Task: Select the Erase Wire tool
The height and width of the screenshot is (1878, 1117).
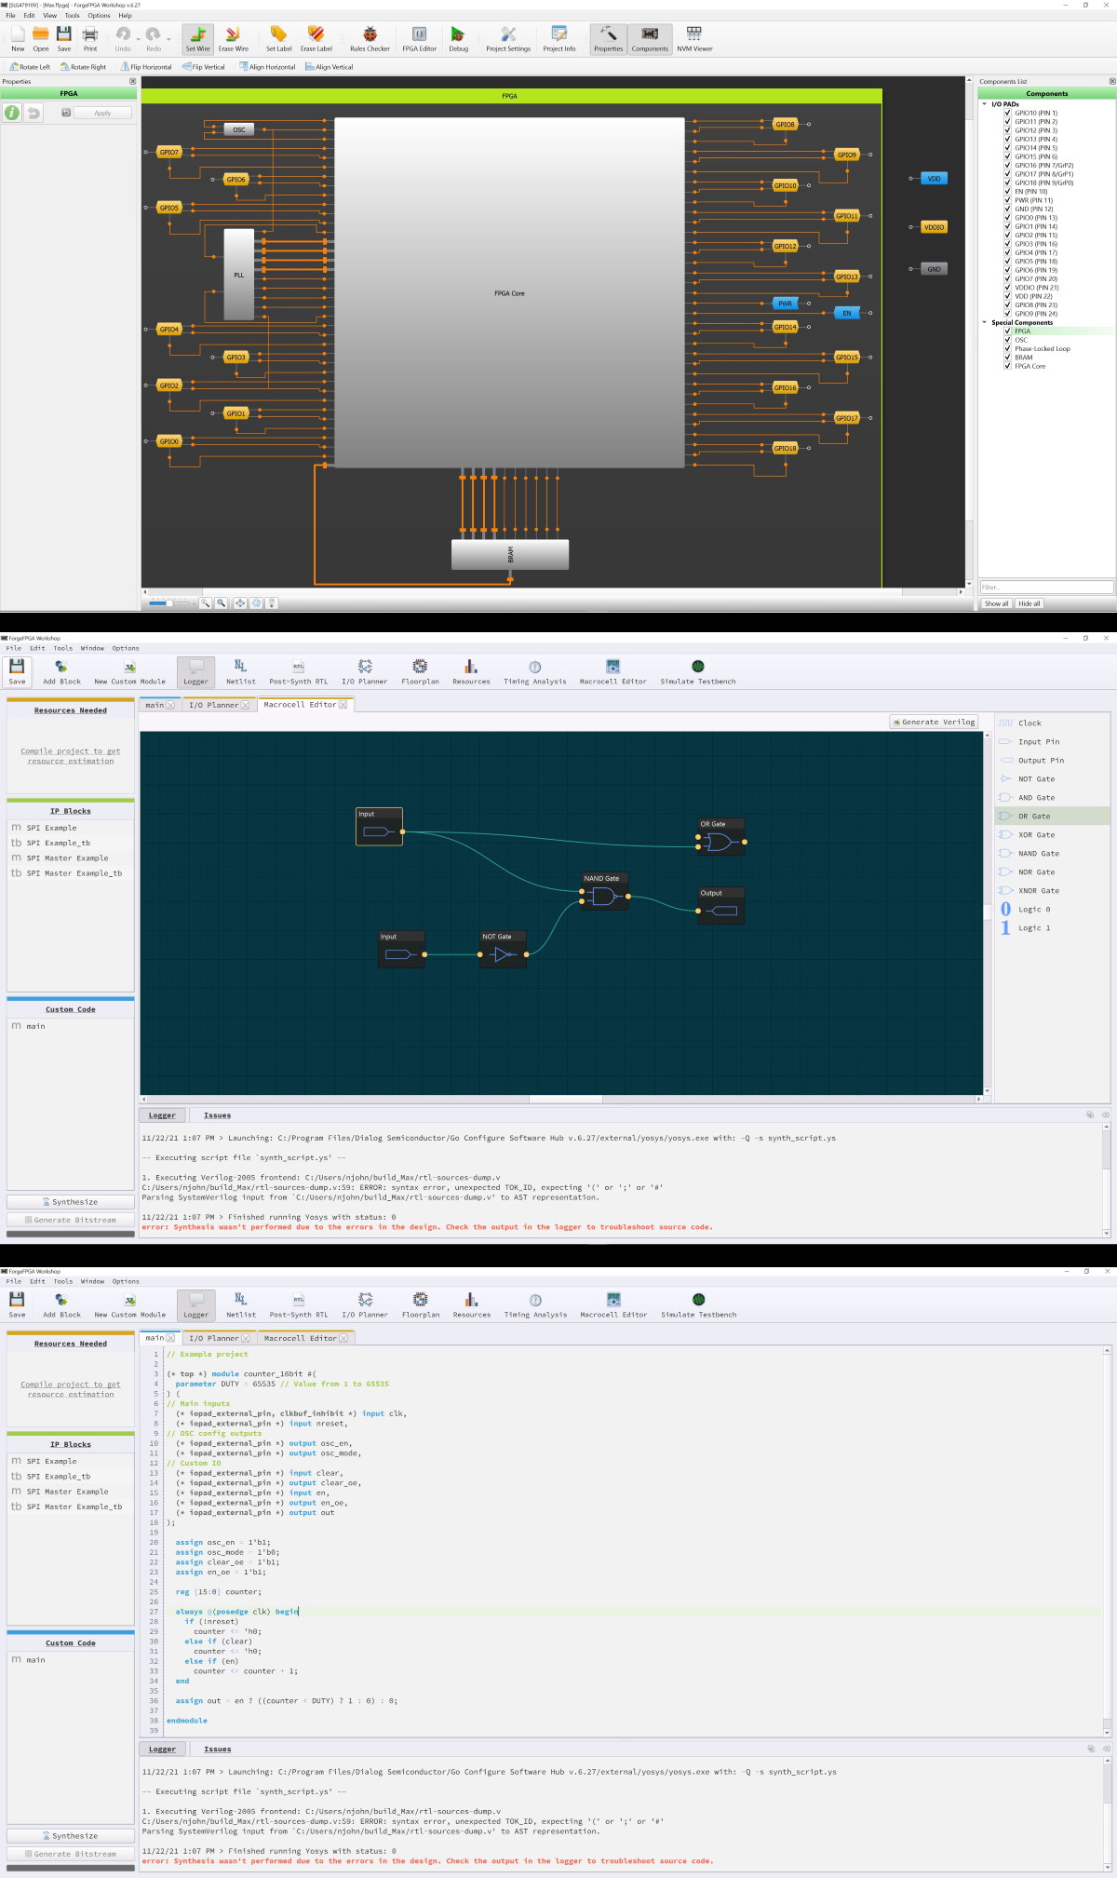Action: point(233,39)
